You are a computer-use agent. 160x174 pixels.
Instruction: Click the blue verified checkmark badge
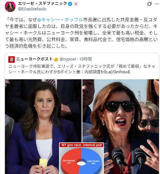pos(70,4)
